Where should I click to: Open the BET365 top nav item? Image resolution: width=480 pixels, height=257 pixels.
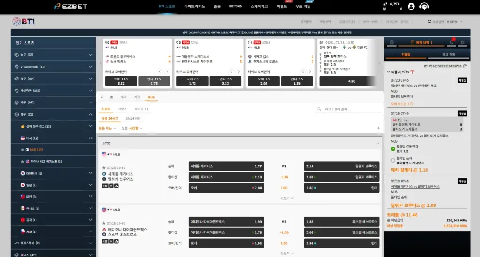tap(236, 6)
